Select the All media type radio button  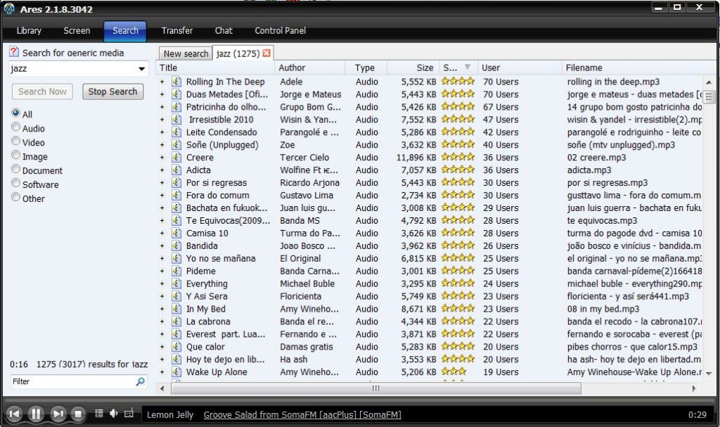(16, 113)
